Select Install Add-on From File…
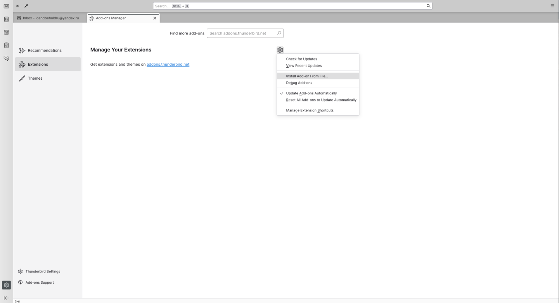 click(x=318, y=76)
